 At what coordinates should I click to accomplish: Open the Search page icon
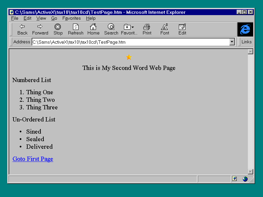(111, 29)
